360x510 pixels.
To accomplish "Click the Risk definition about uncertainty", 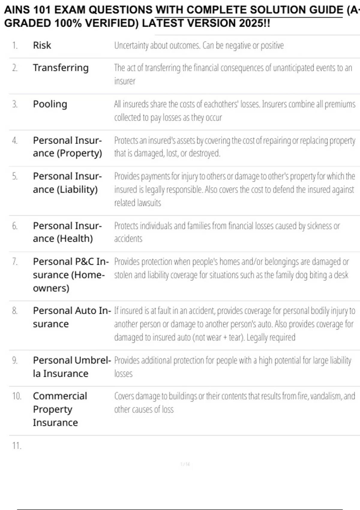I will [x=199, y=46].
